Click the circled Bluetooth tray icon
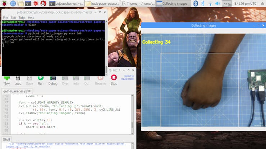266x149 pixels. coord(196,3)
